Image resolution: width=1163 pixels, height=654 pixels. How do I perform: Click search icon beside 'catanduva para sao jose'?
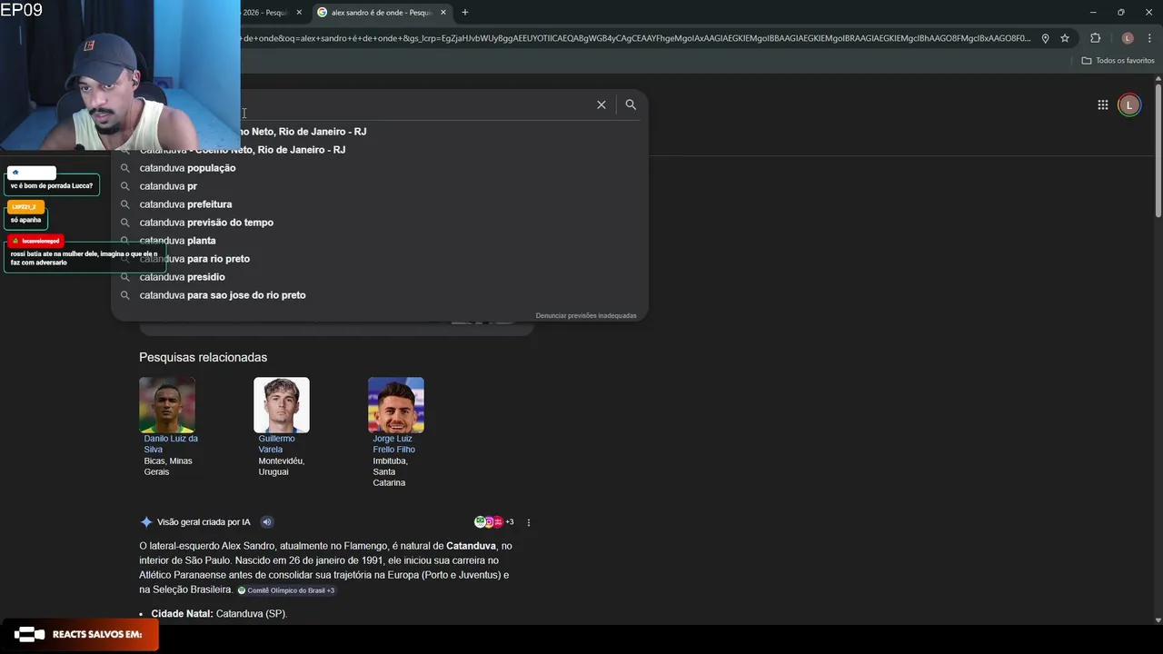(x=125, y=295)
